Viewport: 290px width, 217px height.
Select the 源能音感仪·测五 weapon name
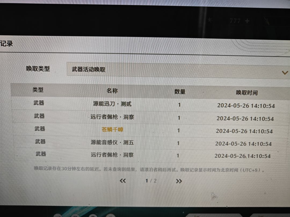[112, 142]
